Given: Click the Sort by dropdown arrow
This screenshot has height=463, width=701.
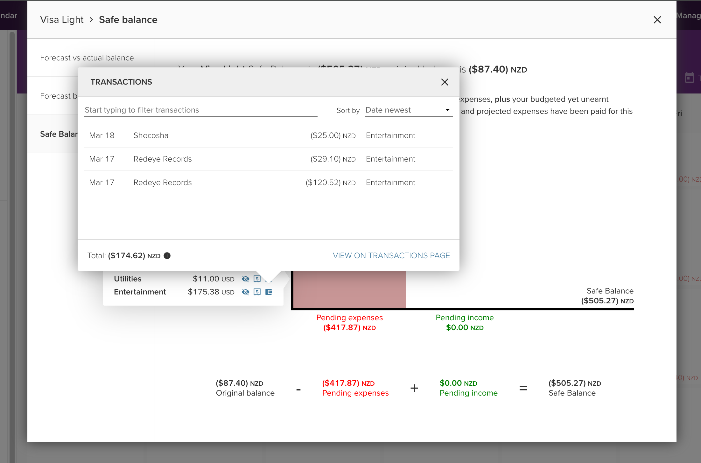Looking at the screenshot, I should [x=447, y=110].
